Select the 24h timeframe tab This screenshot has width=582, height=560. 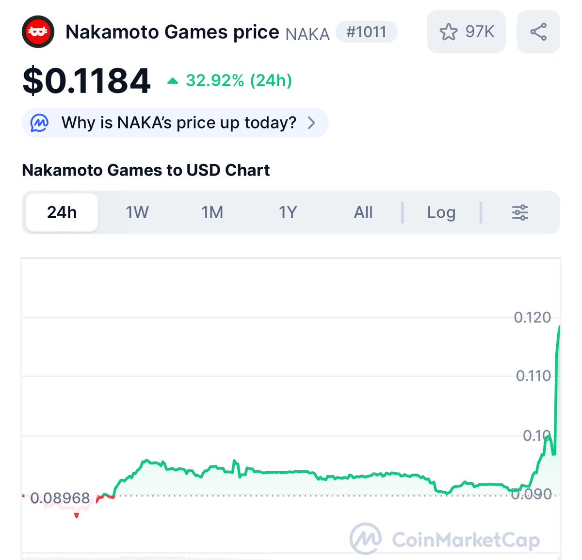click(62, 212)
